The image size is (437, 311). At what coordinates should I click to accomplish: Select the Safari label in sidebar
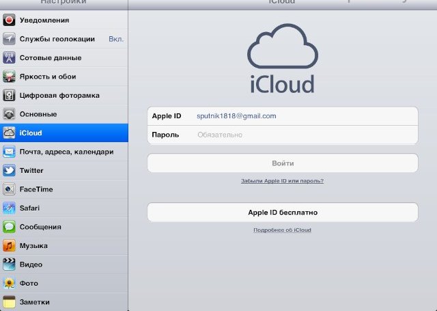click(29, 208)
